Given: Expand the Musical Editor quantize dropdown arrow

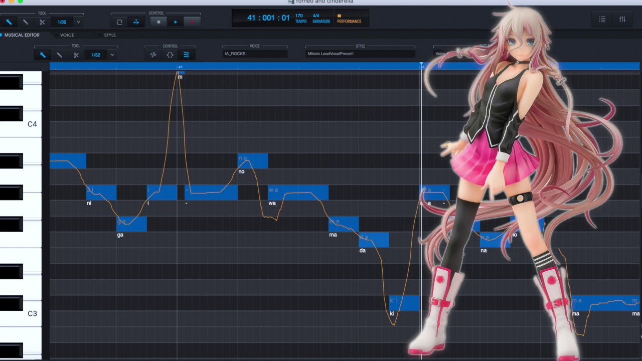Looking at the screenshot, I should 112,55.
